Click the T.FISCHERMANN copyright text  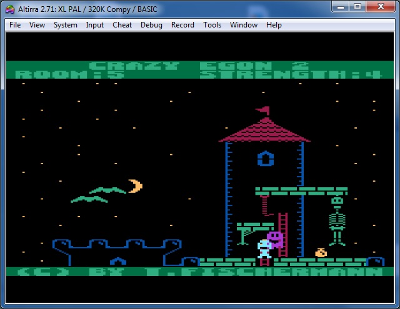coord(264,272)
